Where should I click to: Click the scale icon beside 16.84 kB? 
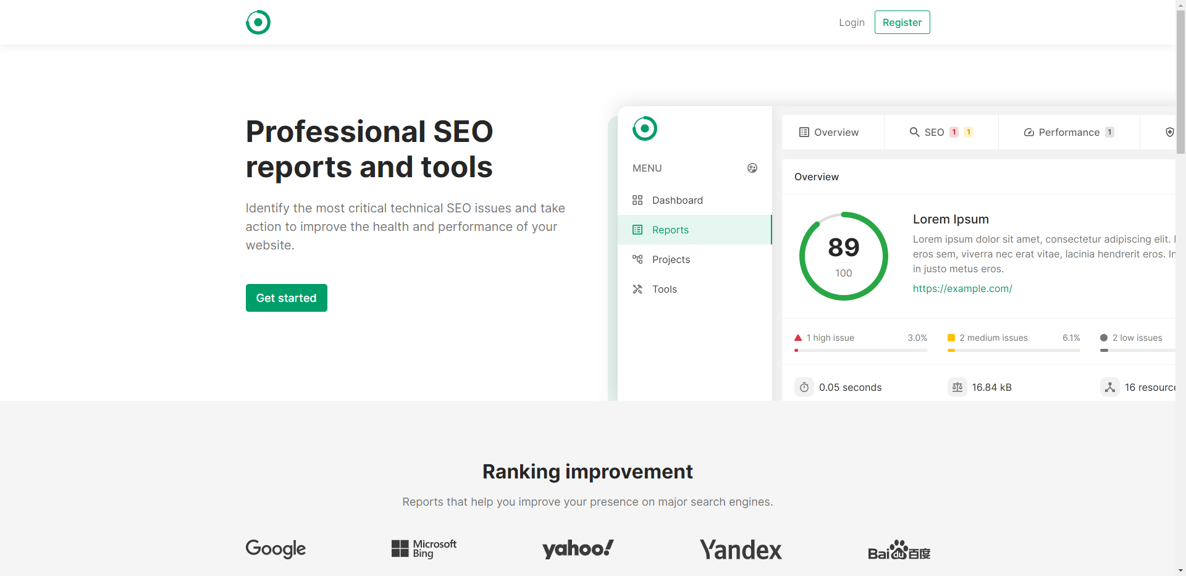tap(957, 387)
